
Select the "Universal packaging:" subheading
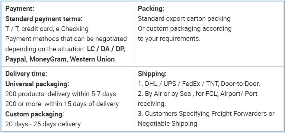pos(37,84)
